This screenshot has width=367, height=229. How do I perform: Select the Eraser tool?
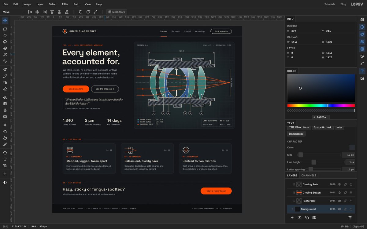(x=5, y=89)
